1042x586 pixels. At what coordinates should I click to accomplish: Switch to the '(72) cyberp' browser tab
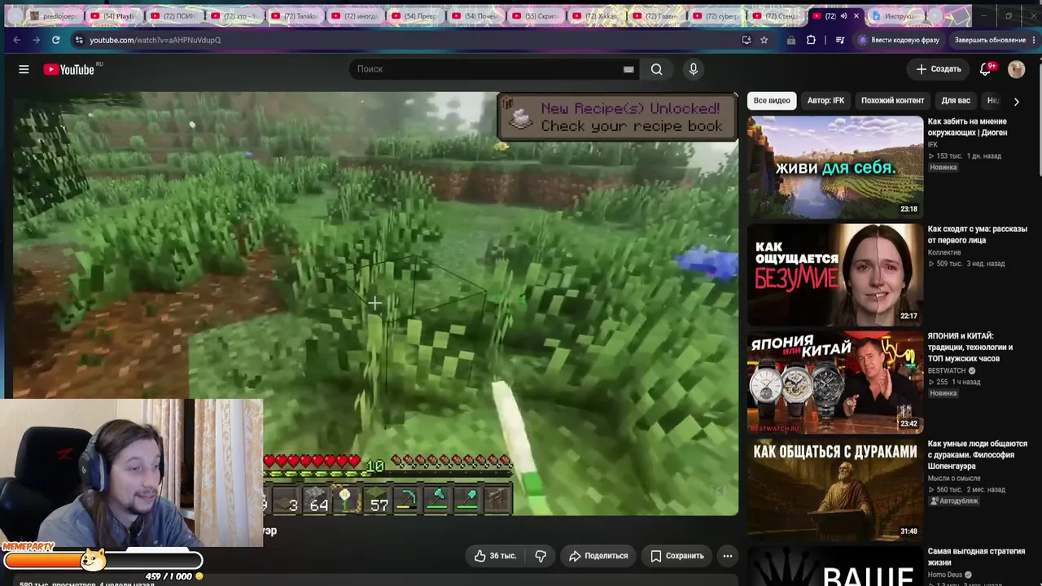716,16
